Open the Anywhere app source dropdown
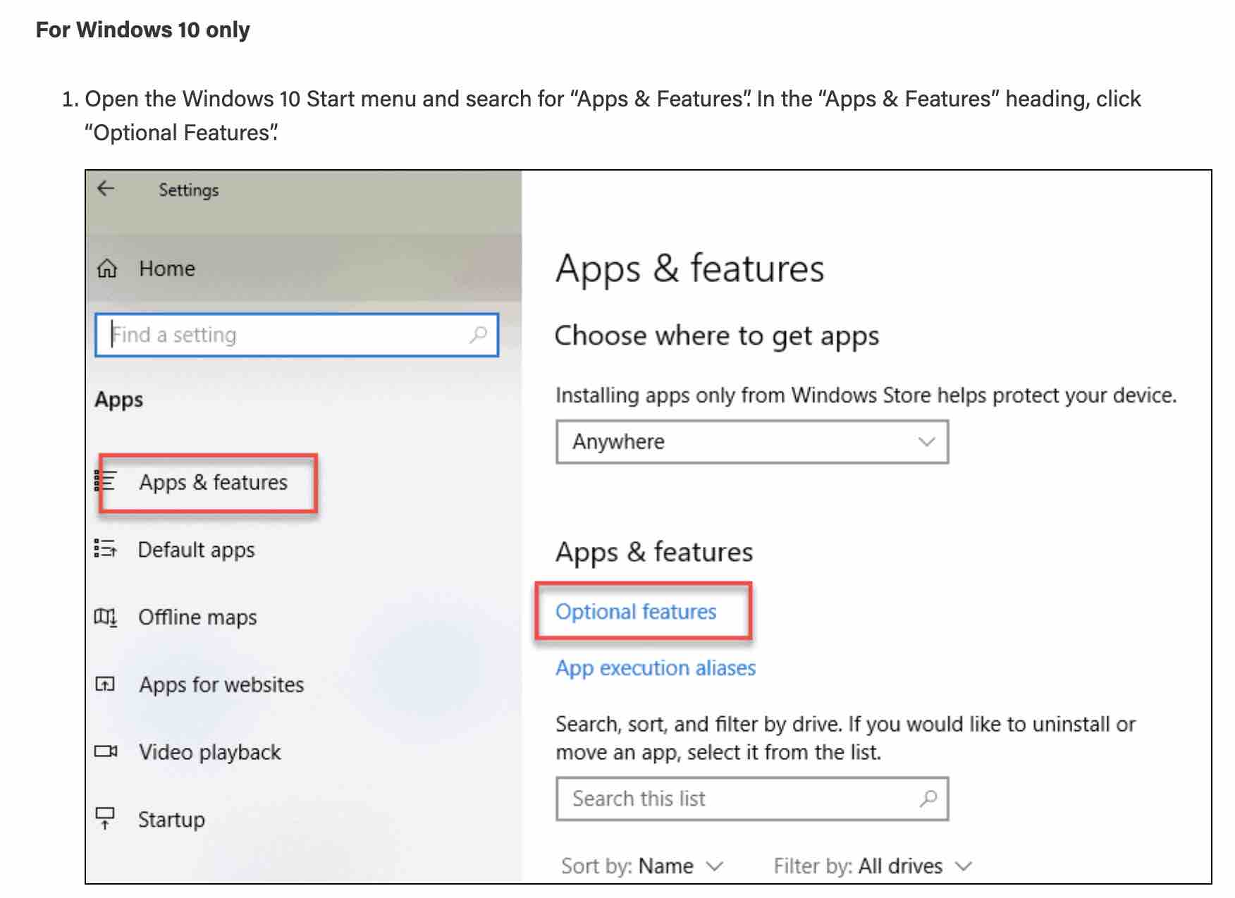The image size is (1235, 898). (752, 442)
